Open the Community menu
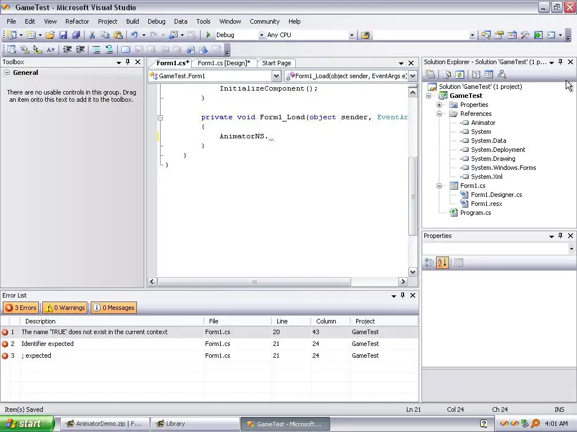Image resolution: width=577 pixels, height=432 pixels. [x=265, y=21]
